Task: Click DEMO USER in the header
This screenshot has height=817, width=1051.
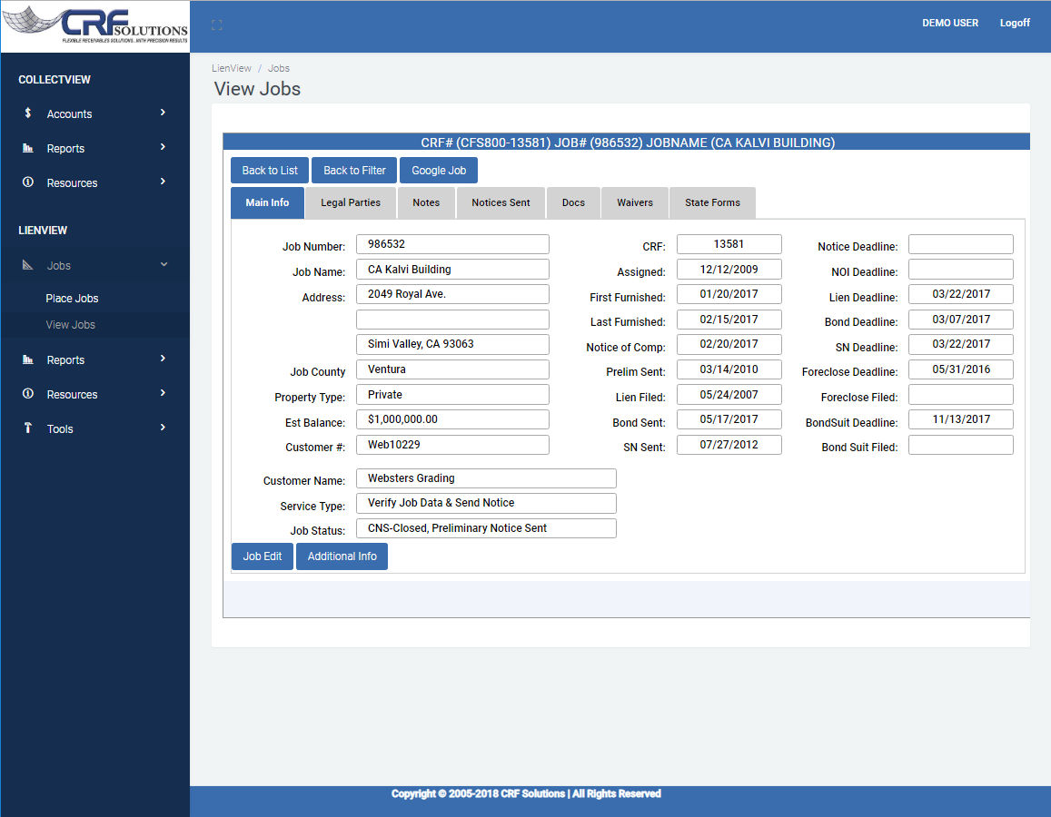Action: (950, 23)
